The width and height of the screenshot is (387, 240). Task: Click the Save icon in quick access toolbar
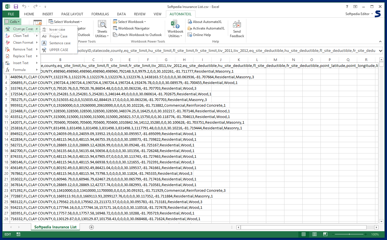tap(16, 7)
